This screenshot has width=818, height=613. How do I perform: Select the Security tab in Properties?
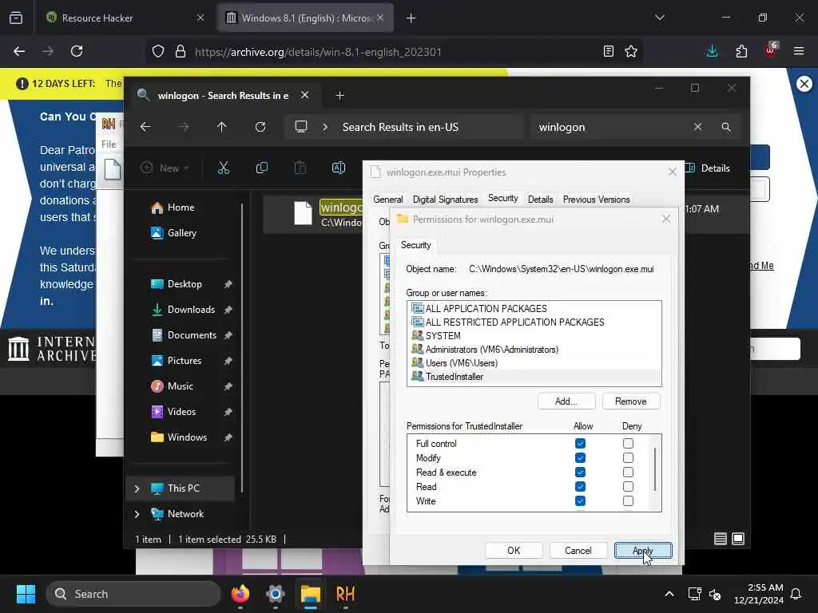tap(503, 199)
